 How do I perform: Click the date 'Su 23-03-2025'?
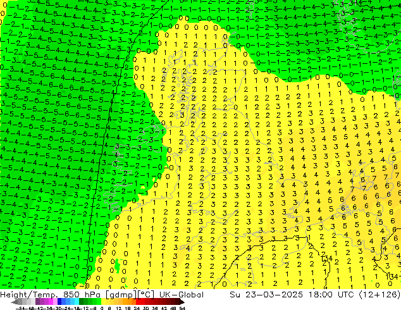pos(266,295)
